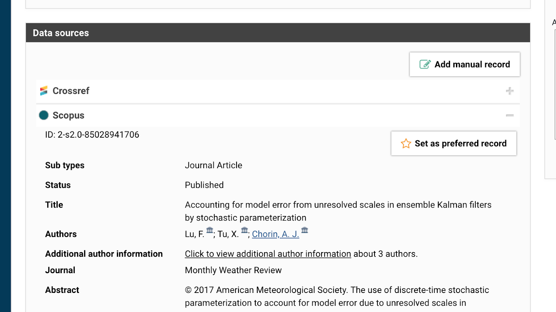Click the Crossref data source row label
Image resolution: width=556 pixels, height=312 pixels.
[x=71, y=91]
